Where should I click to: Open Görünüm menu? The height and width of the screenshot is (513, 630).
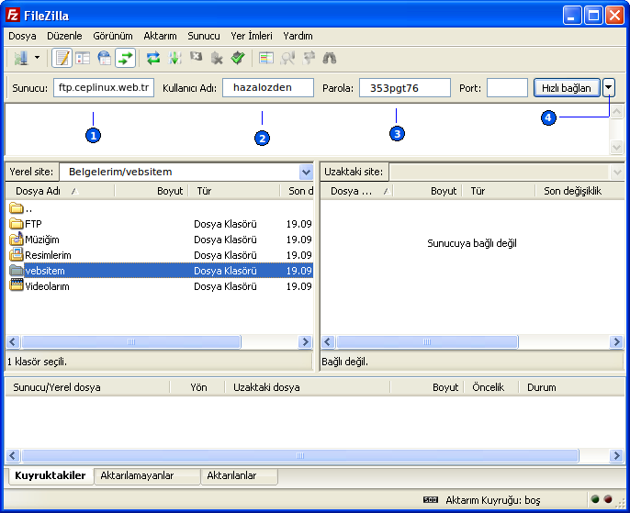coord(113,36)
